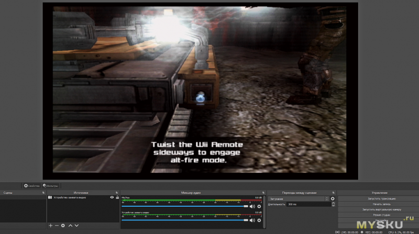The height and width of the screenshot is (234, 419).
Task: Open transition properties gear icon
Action: click(x=333, y=199)
